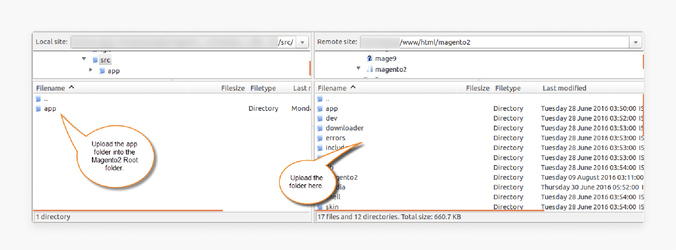The image size is (676, 250).
Task: Collapse the src folder in local tree
Action: point(84,59)
